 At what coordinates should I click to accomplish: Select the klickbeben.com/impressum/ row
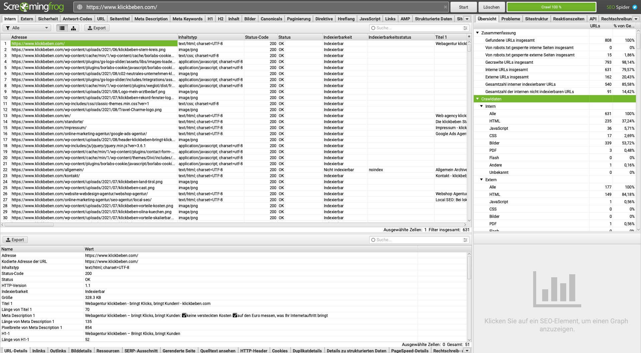(x=234, y=128)
